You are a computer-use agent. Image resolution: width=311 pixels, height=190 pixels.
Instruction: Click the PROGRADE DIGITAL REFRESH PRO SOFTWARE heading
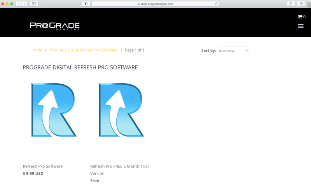[80, 68]
